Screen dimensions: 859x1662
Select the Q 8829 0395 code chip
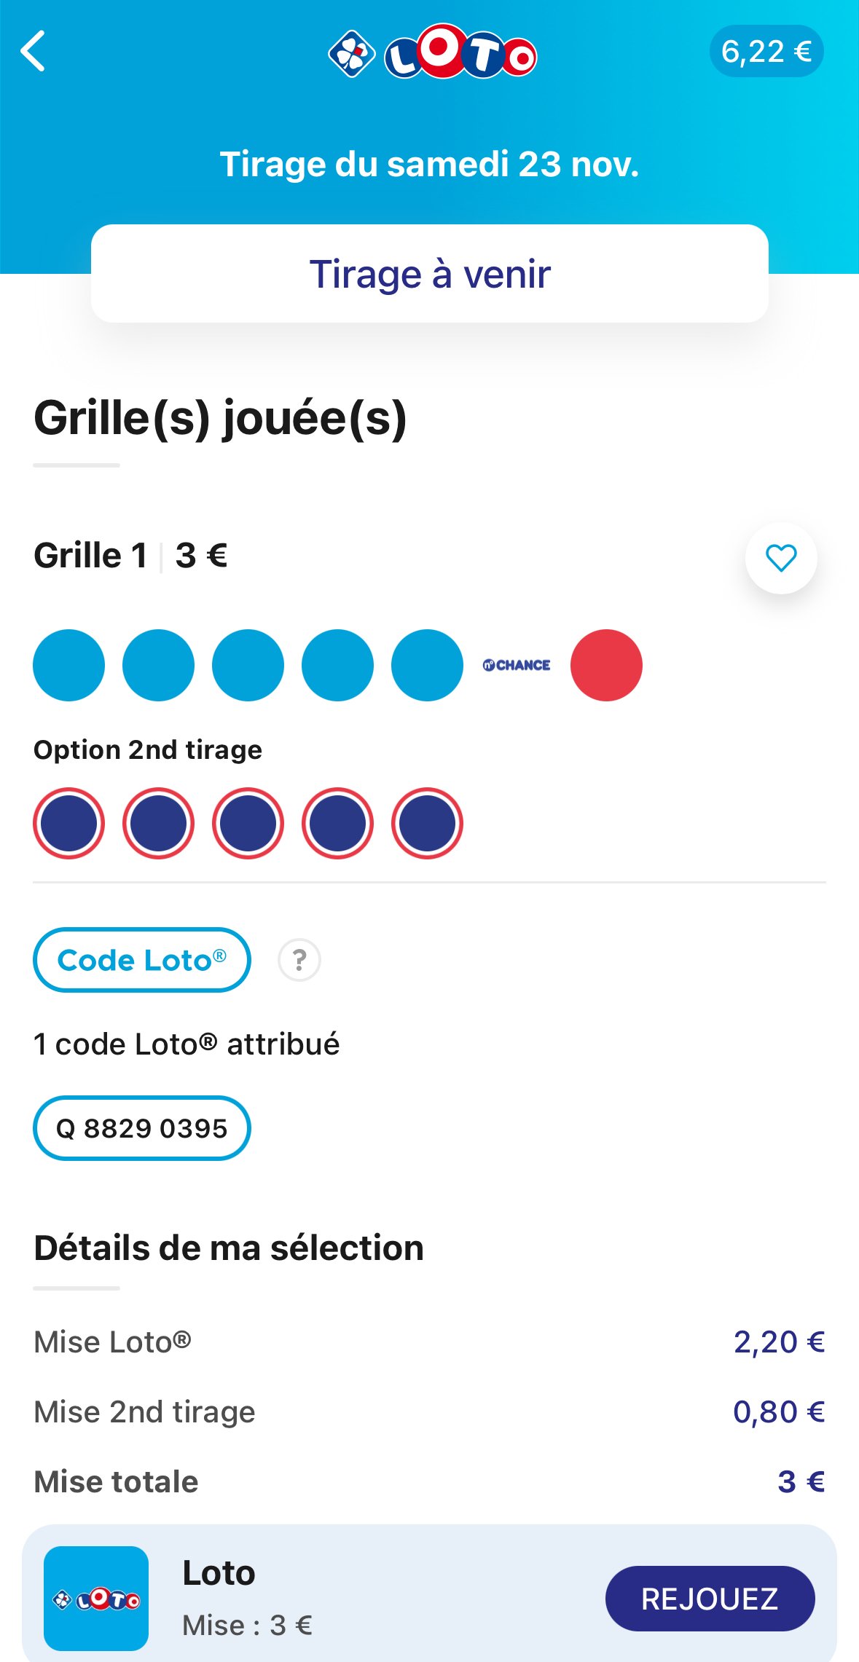coord(142,1128)
